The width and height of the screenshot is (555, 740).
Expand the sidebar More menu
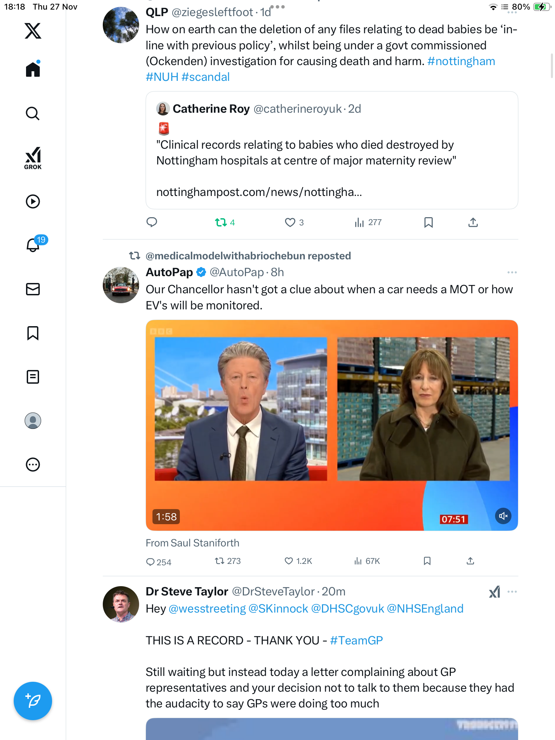33,465
